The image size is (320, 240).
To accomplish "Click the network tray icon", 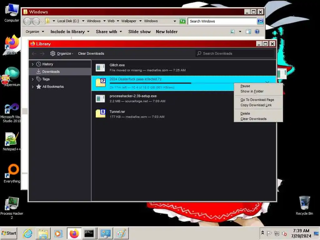I will tap(277, 233).
